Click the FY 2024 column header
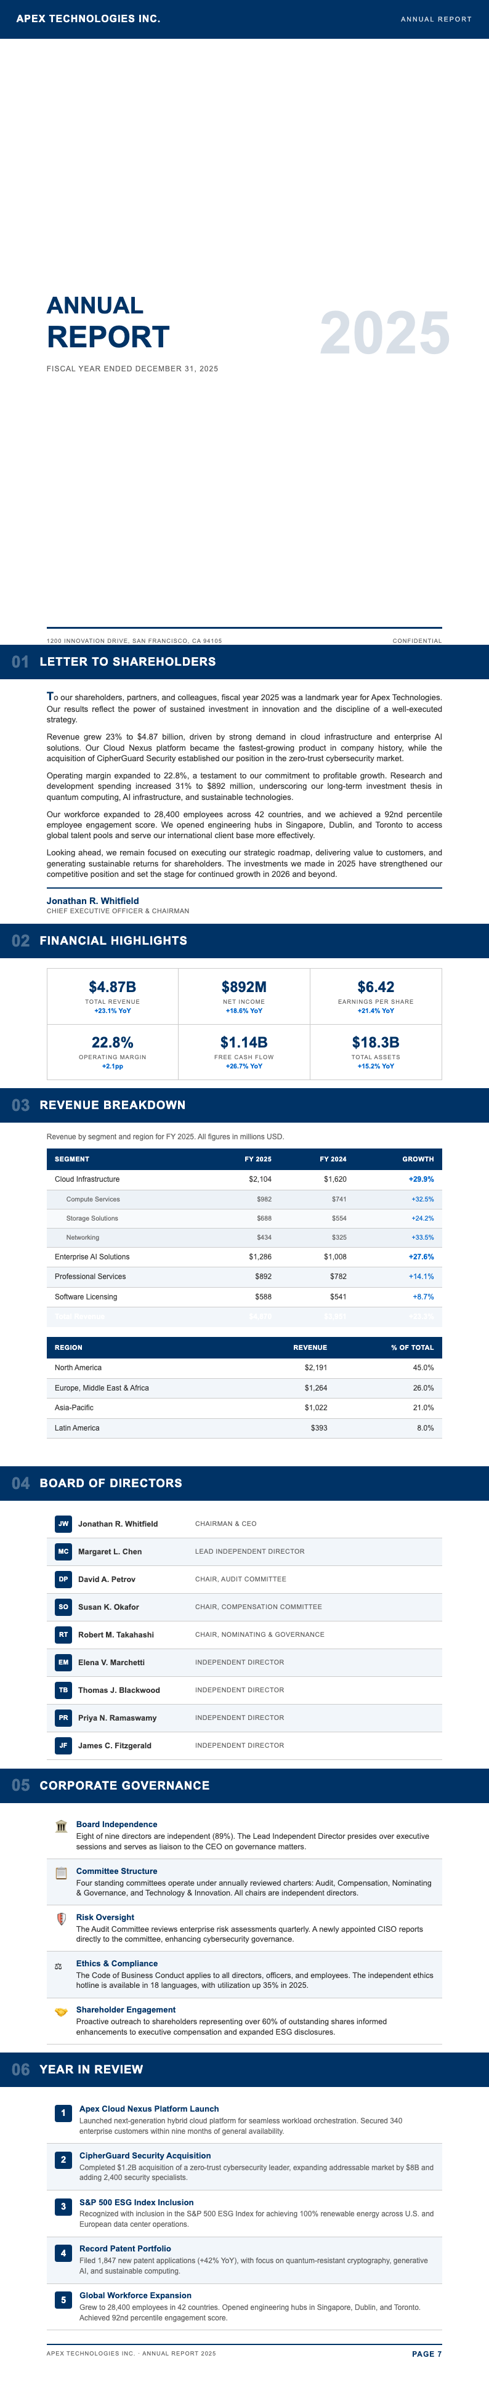This screenshot has width=489, height=2406. 333,1159
